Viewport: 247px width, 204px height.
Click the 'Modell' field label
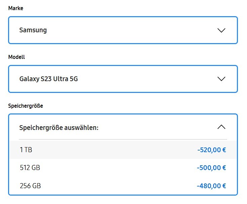(16, 57)
